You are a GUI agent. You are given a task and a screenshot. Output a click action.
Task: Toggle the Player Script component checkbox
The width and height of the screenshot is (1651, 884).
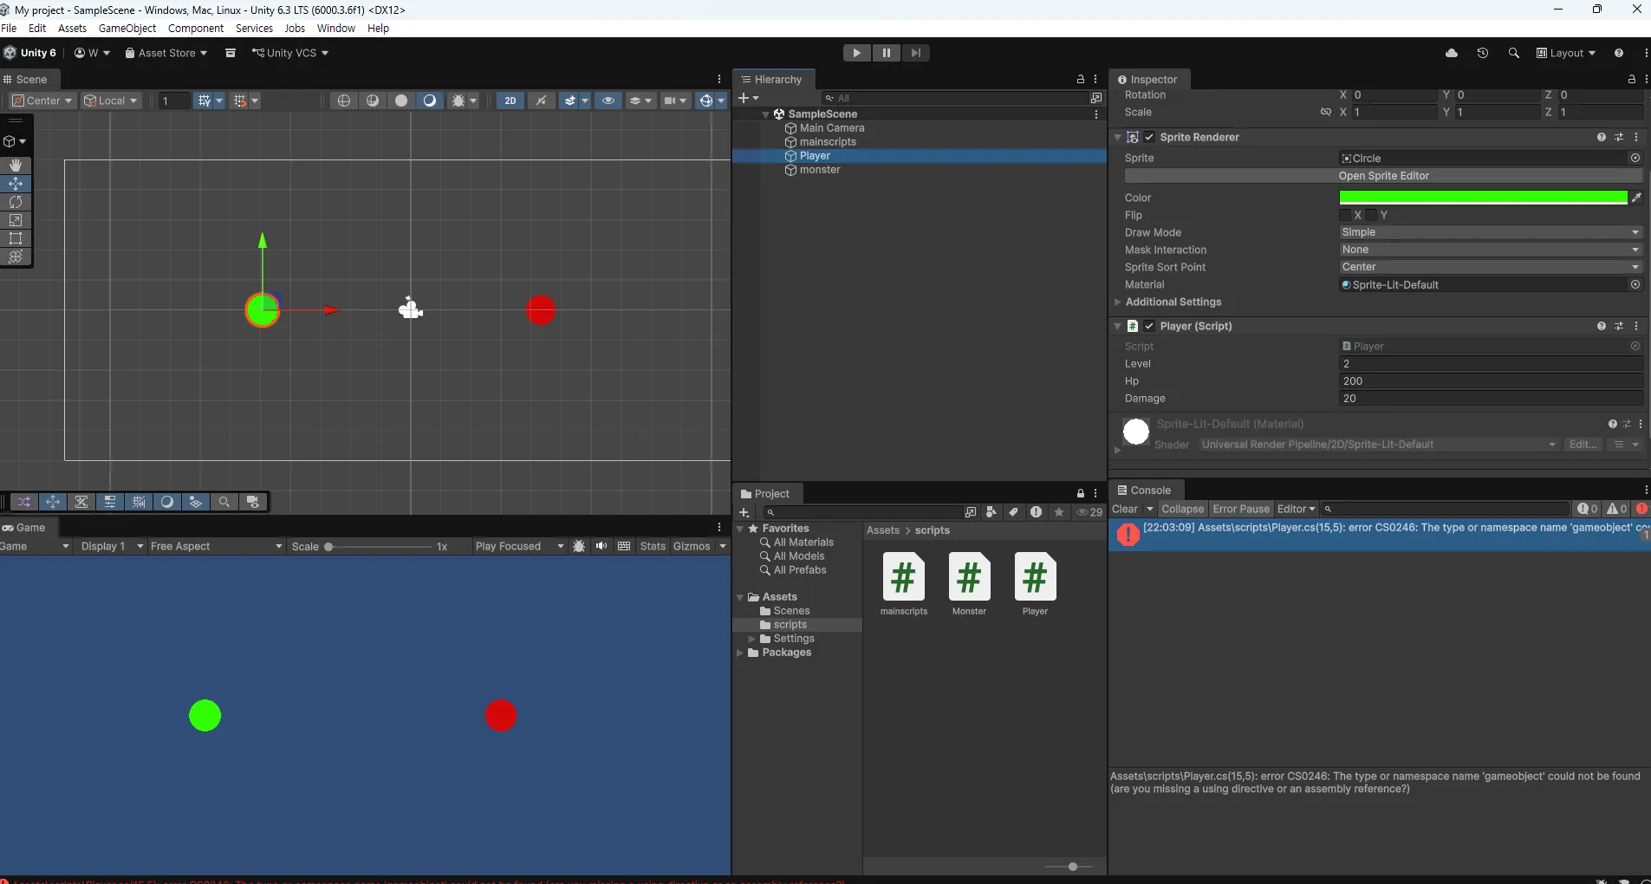(1149, 326)
